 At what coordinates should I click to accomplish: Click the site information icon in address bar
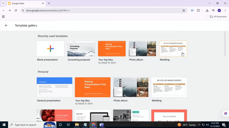(x=23, y=11)
